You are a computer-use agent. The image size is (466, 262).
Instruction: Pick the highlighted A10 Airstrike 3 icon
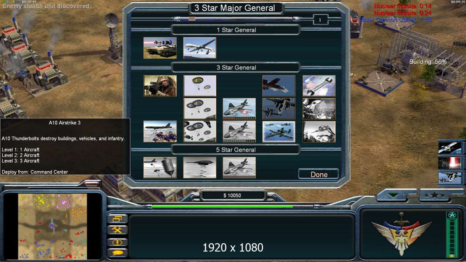[x=279, y=131]
